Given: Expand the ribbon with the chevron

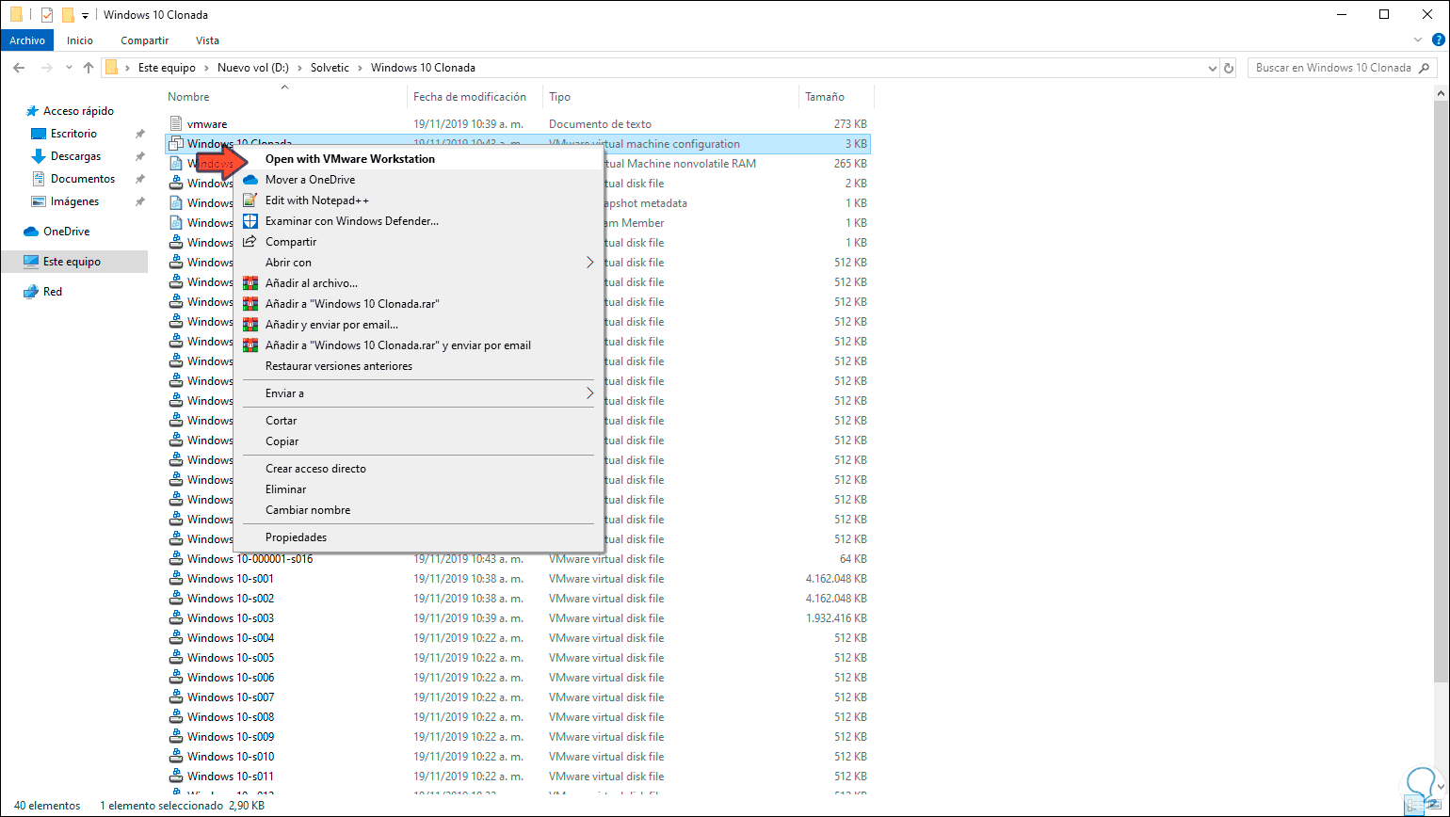Looking at the screenshot, I should point(1419,40).
